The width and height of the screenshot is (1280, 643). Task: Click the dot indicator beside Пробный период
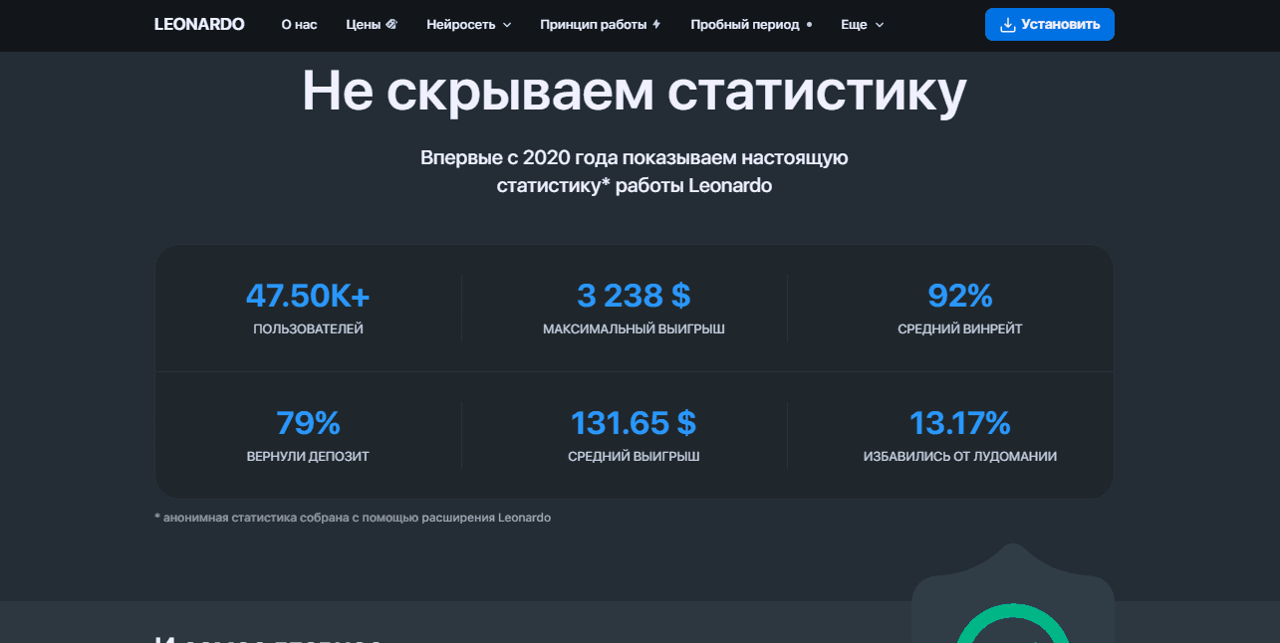point(809,24)
